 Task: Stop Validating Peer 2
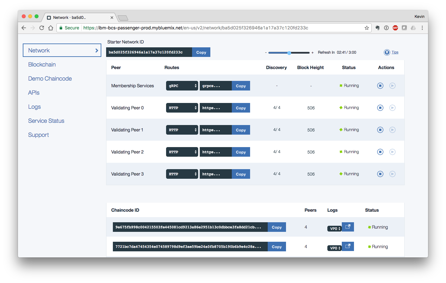click(380, 152)
